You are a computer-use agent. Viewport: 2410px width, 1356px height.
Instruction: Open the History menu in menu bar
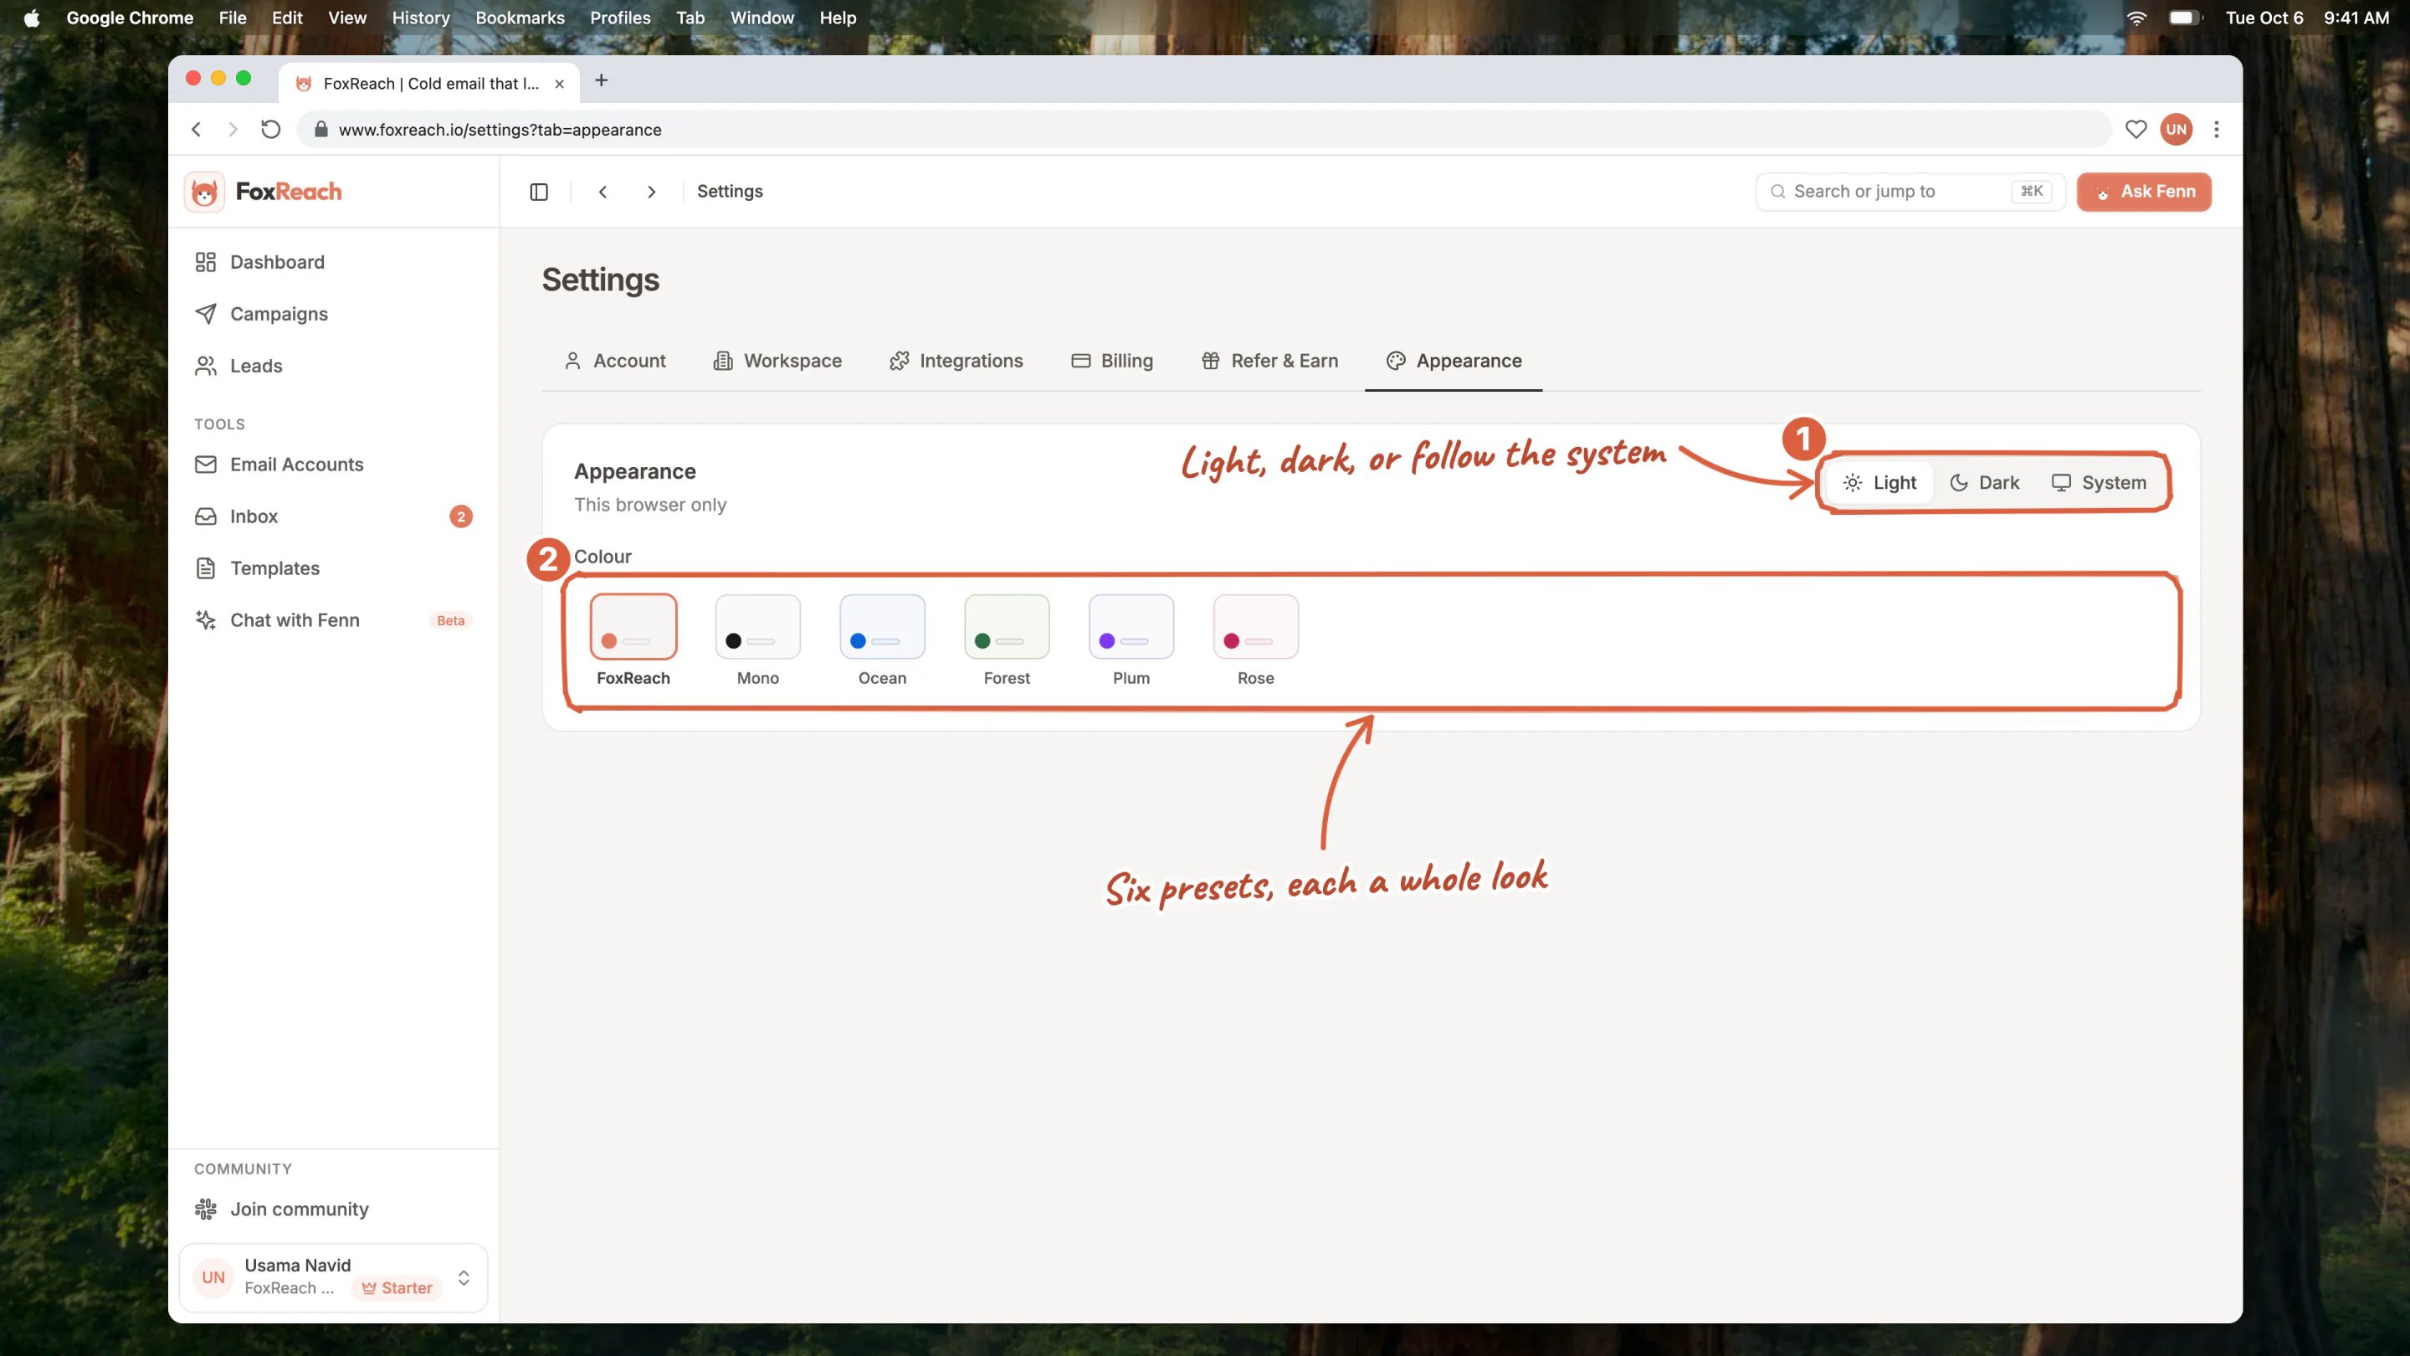pos(421,18)
